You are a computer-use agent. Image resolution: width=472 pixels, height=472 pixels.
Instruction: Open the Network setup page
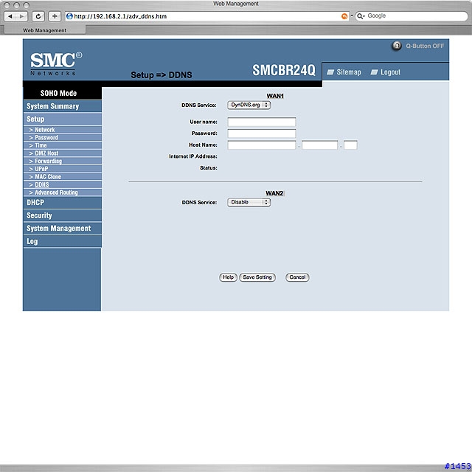click(x=63, y=130)
